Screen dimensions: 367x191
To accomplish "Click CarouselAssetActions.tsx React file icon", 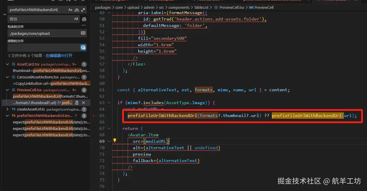I will pos(13,77).
